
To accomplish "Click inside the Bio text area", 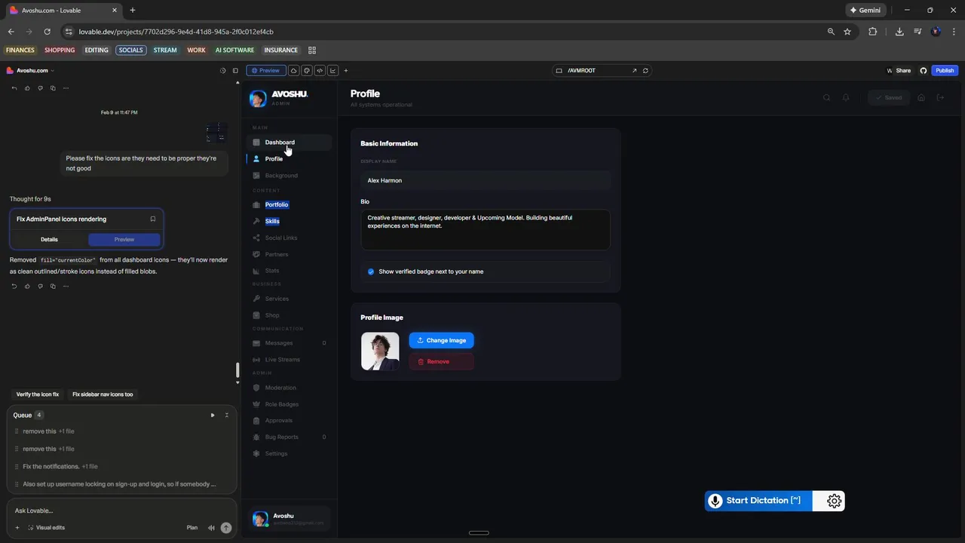I will click(486, 229).
